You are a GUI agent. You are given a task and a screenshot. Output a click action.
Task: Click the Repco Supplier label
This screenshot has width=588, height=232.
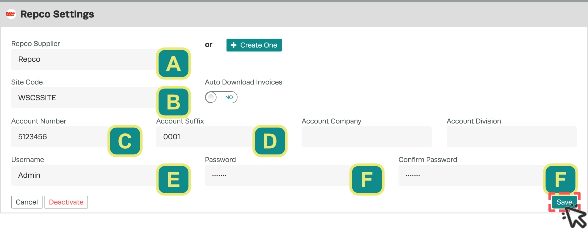pos(36,44)
